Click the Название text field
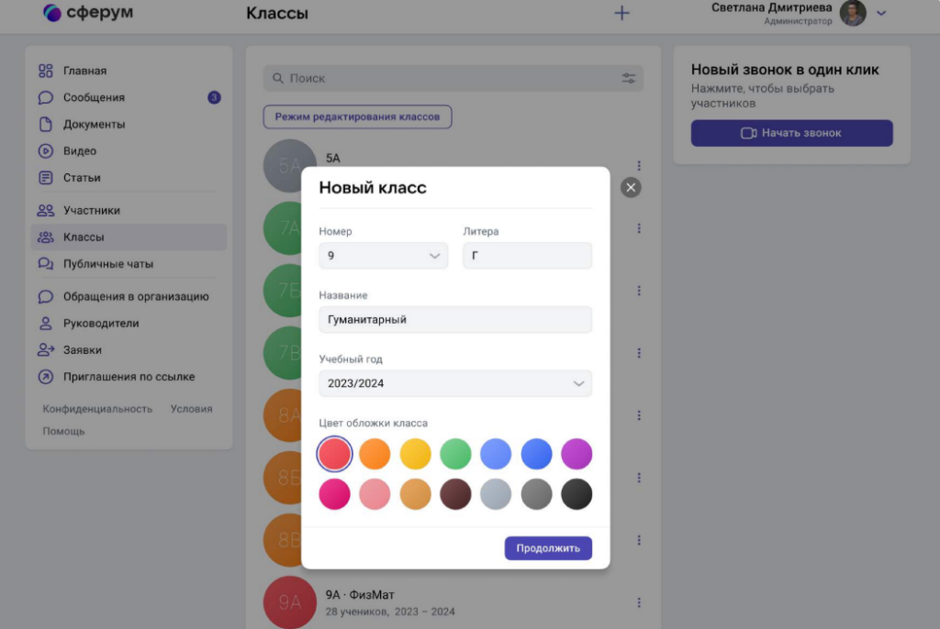Screen dimensions: 940x629 (455, 320)
